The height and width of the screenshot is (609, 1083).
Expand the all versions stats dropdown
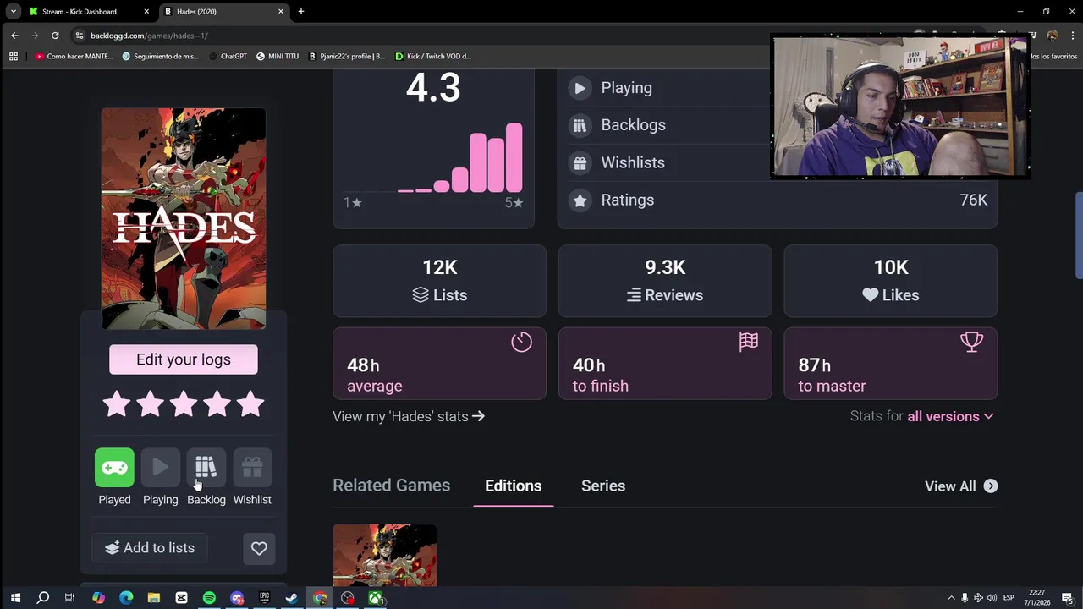click(x=951, y=416)
